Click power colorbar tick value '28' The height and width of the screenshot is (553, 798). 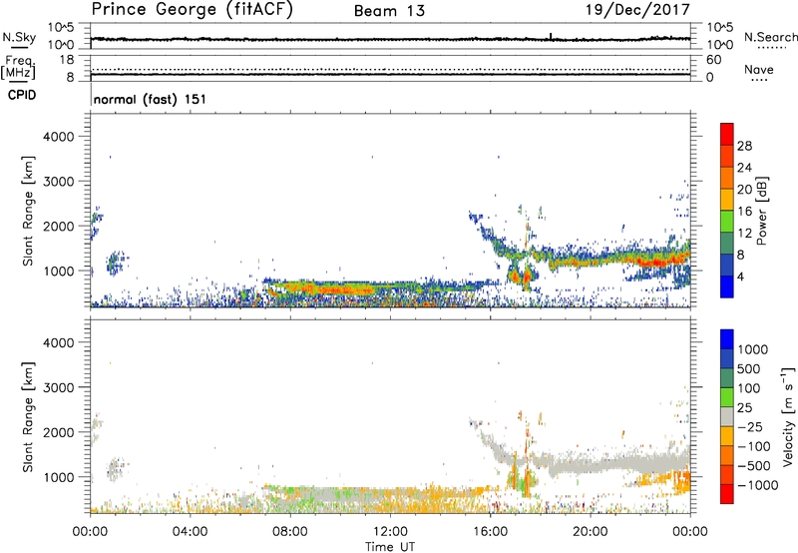point(744,146)
